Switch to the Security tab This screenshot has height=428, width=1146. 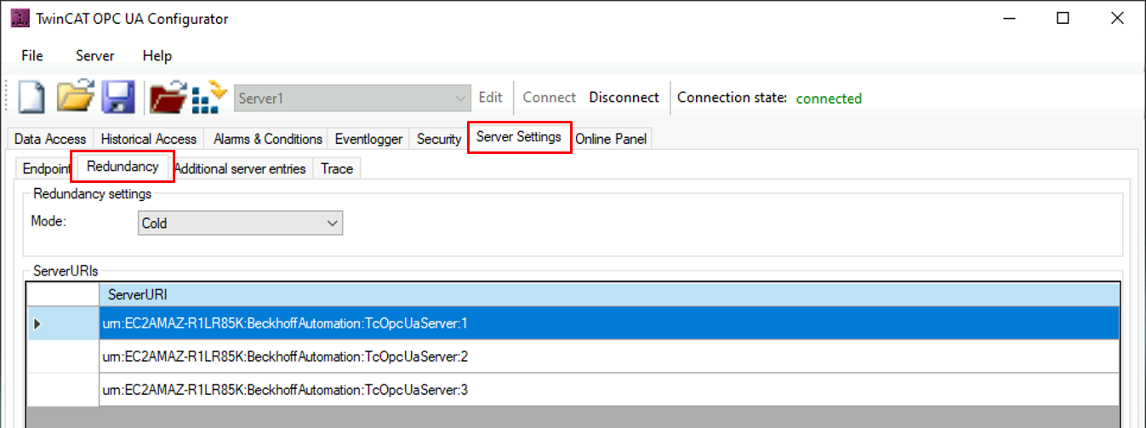pyautogui.click(x=439, y=139)
